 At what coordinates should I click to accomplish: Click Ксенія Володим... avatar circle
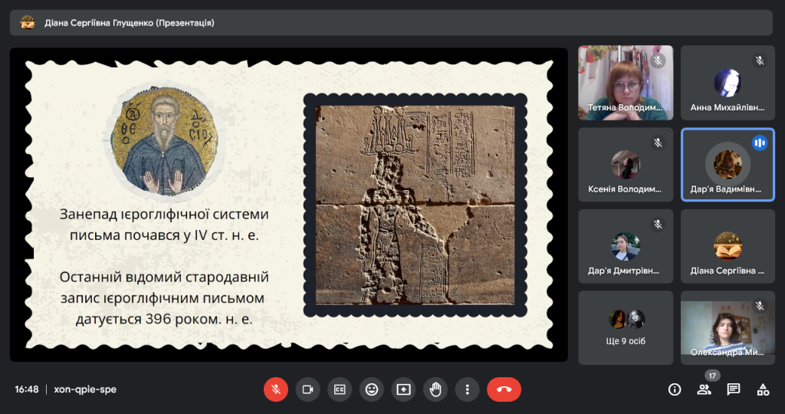coord(626,165)
